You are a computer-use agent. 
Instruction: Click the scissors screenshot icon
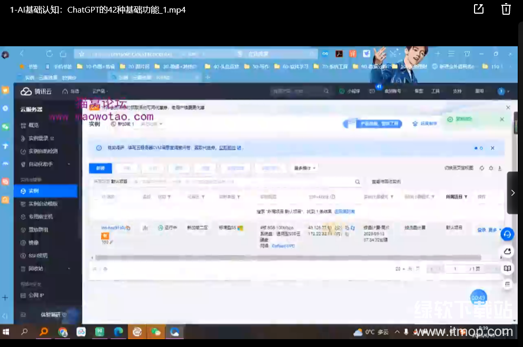click(x=393, y=54)
